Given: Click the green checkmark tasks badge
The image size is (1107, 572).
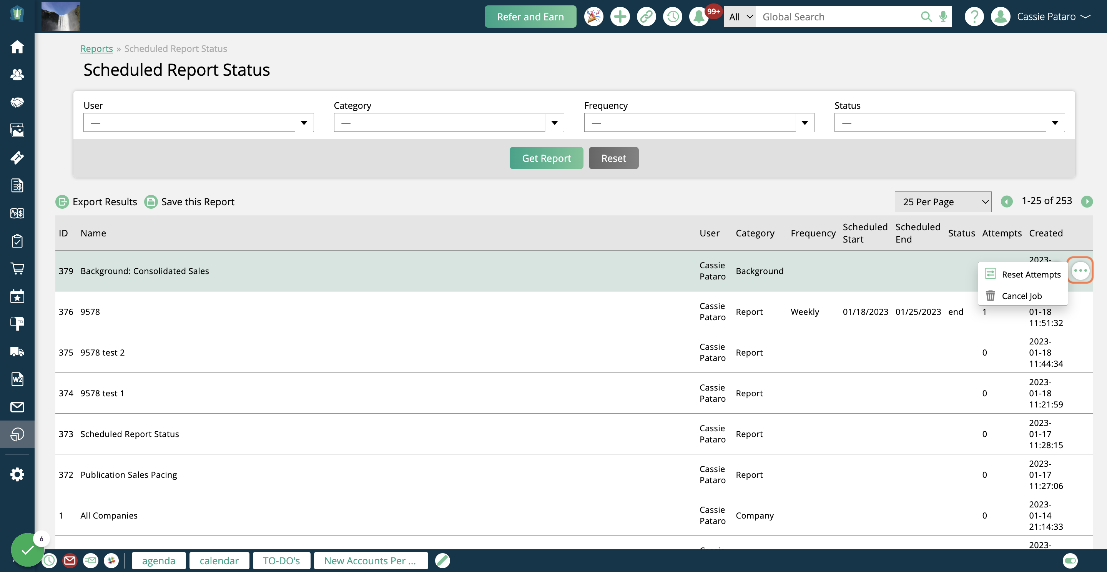Looking at the screenshot, I should [28, 550].
